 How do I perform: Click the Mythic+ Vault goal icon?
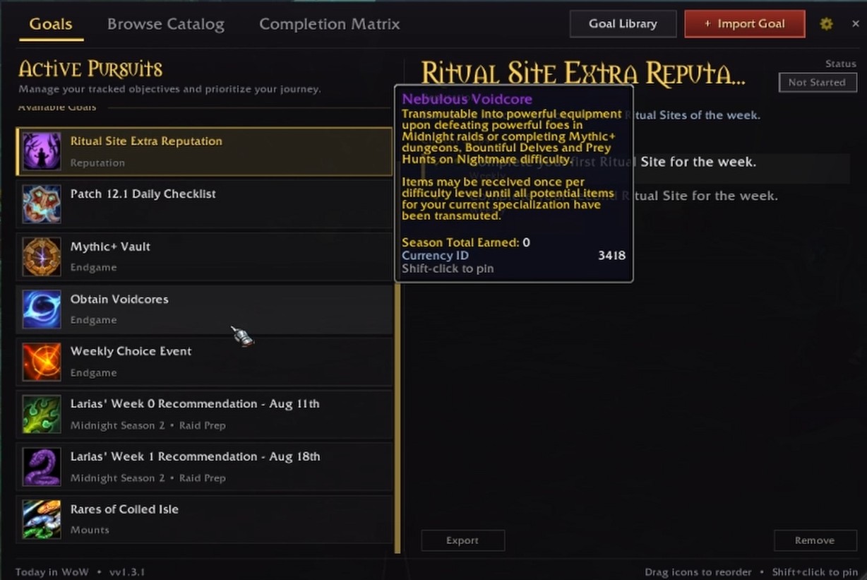[x=42, y=256]
